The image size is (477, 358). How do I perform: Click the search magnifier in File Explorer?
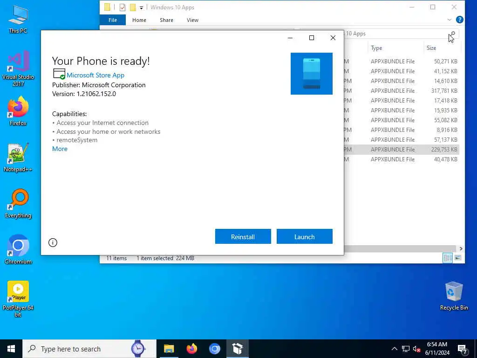tap(453, 34)
